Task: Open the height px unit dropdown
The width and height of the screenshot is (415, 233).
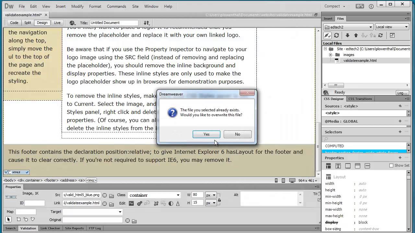Action: [x=211, y=203]
